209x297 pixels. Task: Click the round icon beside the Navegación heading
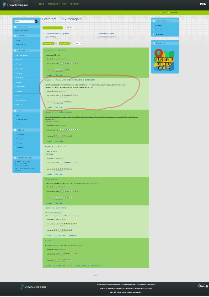15,50
